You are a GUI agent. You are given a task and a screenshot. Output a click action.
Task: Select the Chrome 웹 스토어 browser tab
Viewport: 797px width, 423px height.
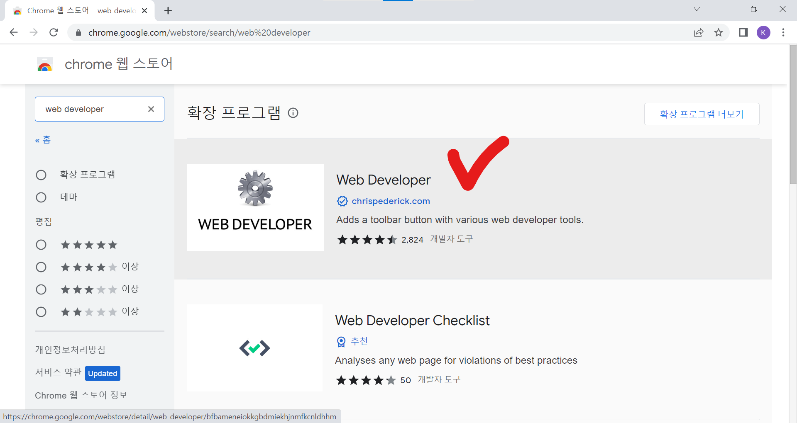pyautogui.click(x=80, y=11)
